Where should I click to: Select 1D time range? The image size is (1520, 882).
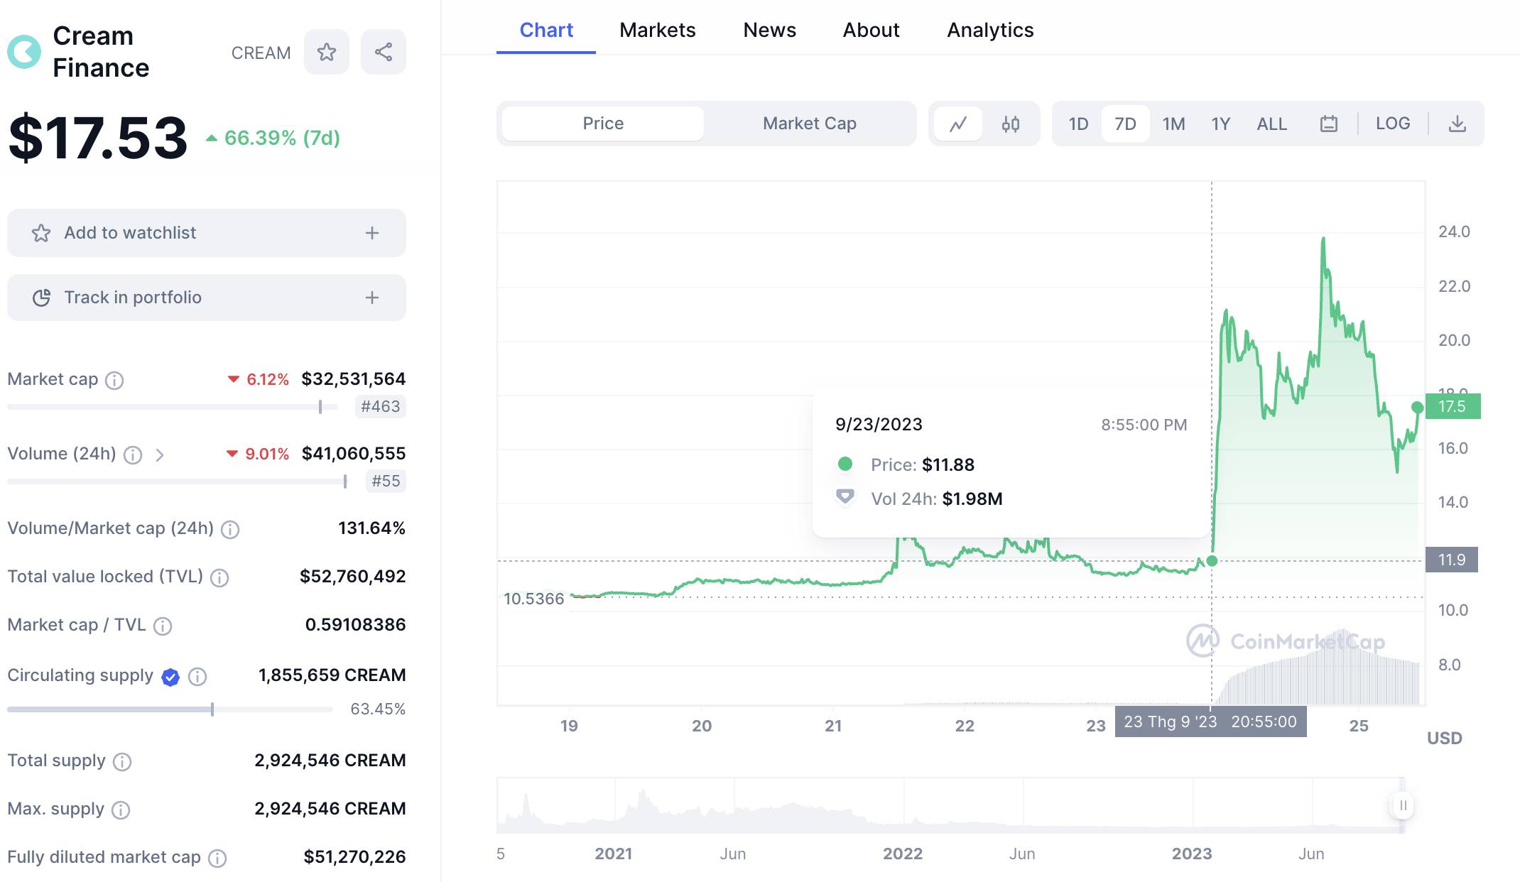tap(1078, 124)
